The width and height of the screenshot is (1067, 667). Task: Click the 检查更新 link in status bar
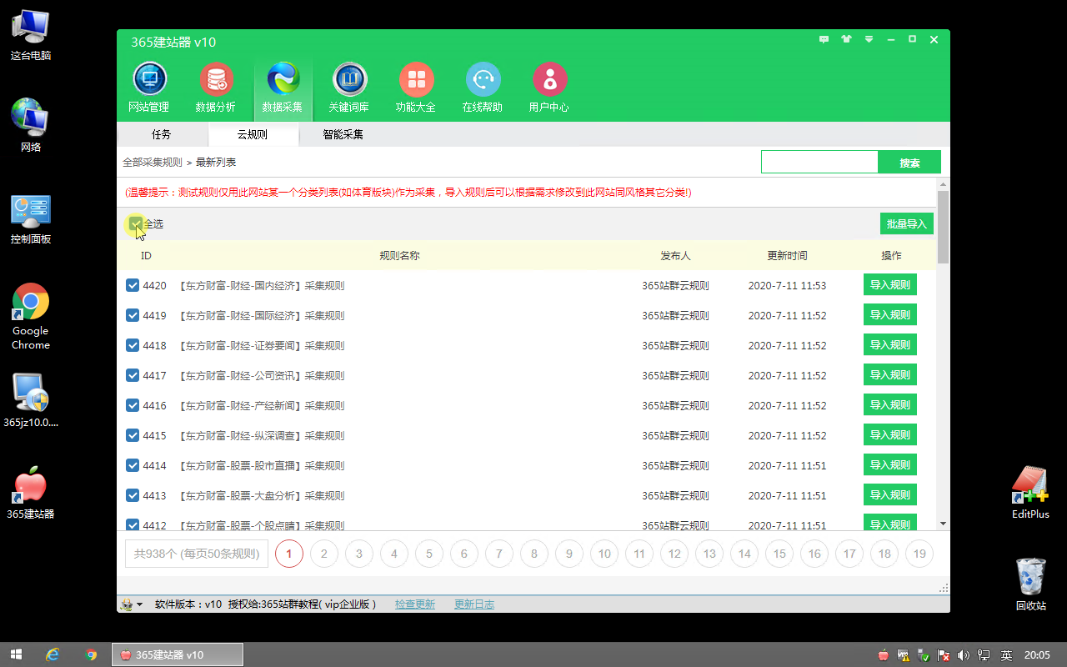[415, 604]
